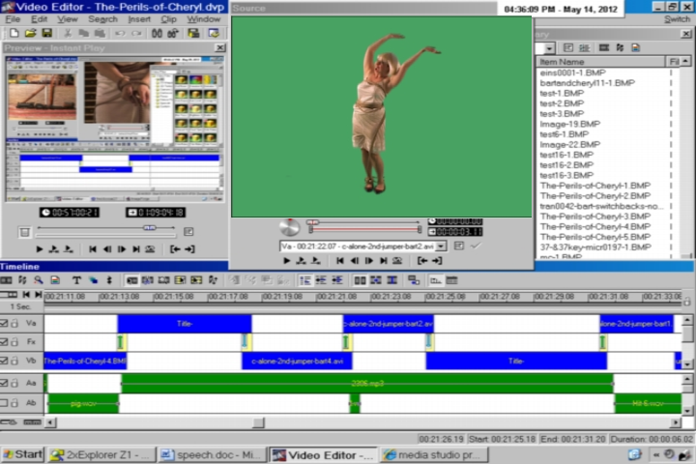Click Go to Start in Preview window
The width and height of the screenshot is (696, 464).
[93, 249]
